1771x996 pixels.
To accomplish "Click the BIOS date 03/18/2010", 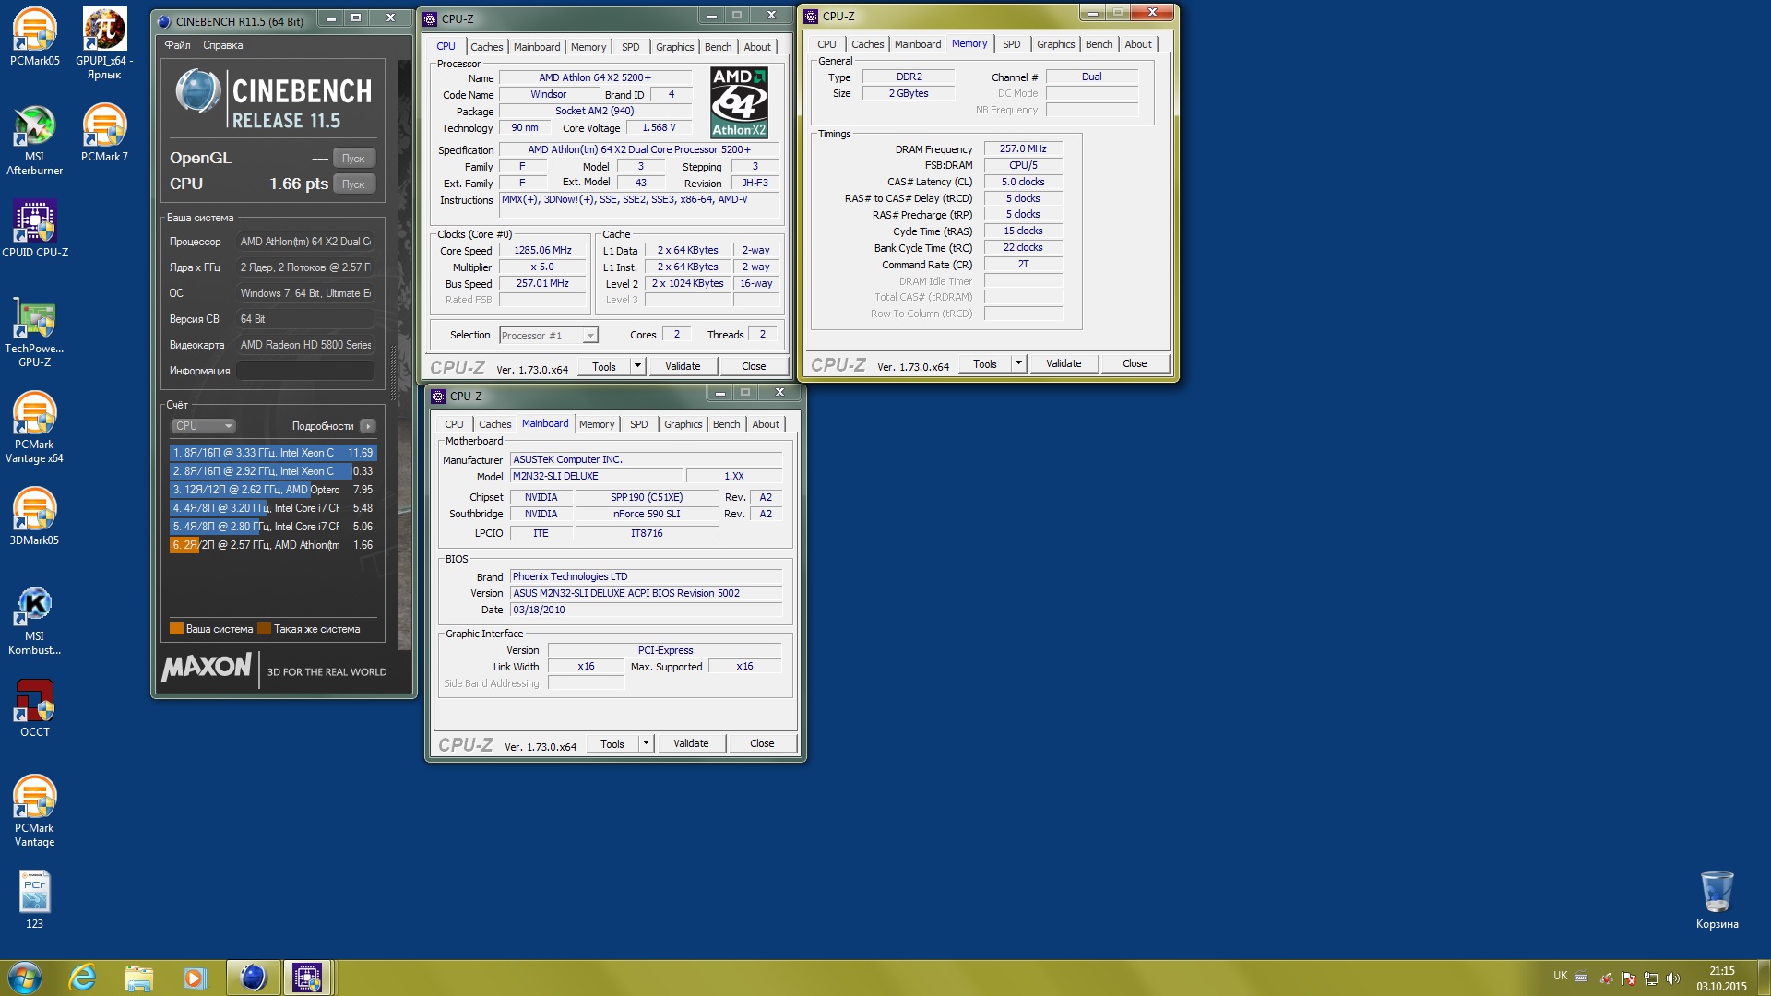I will [x=646, y=611].
